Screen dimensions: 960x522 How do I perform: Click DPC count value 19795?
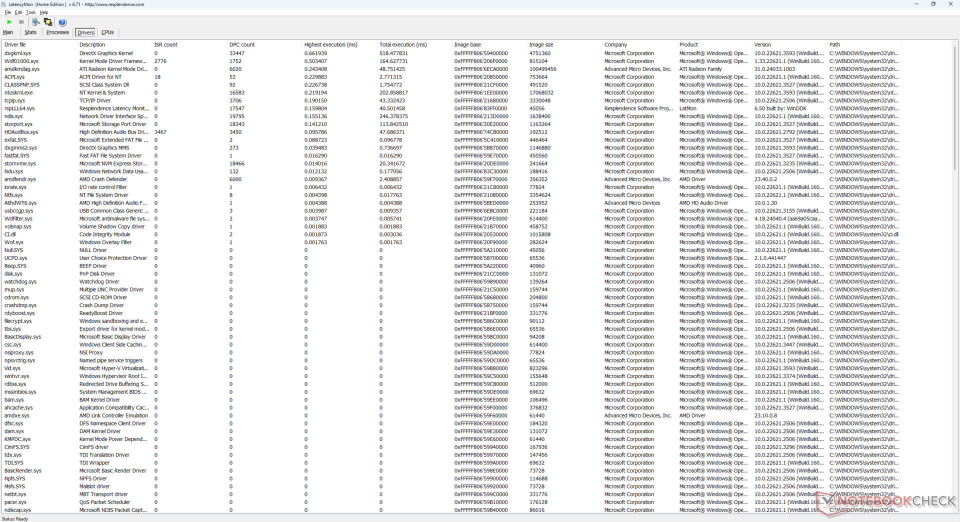click(237, 116)
